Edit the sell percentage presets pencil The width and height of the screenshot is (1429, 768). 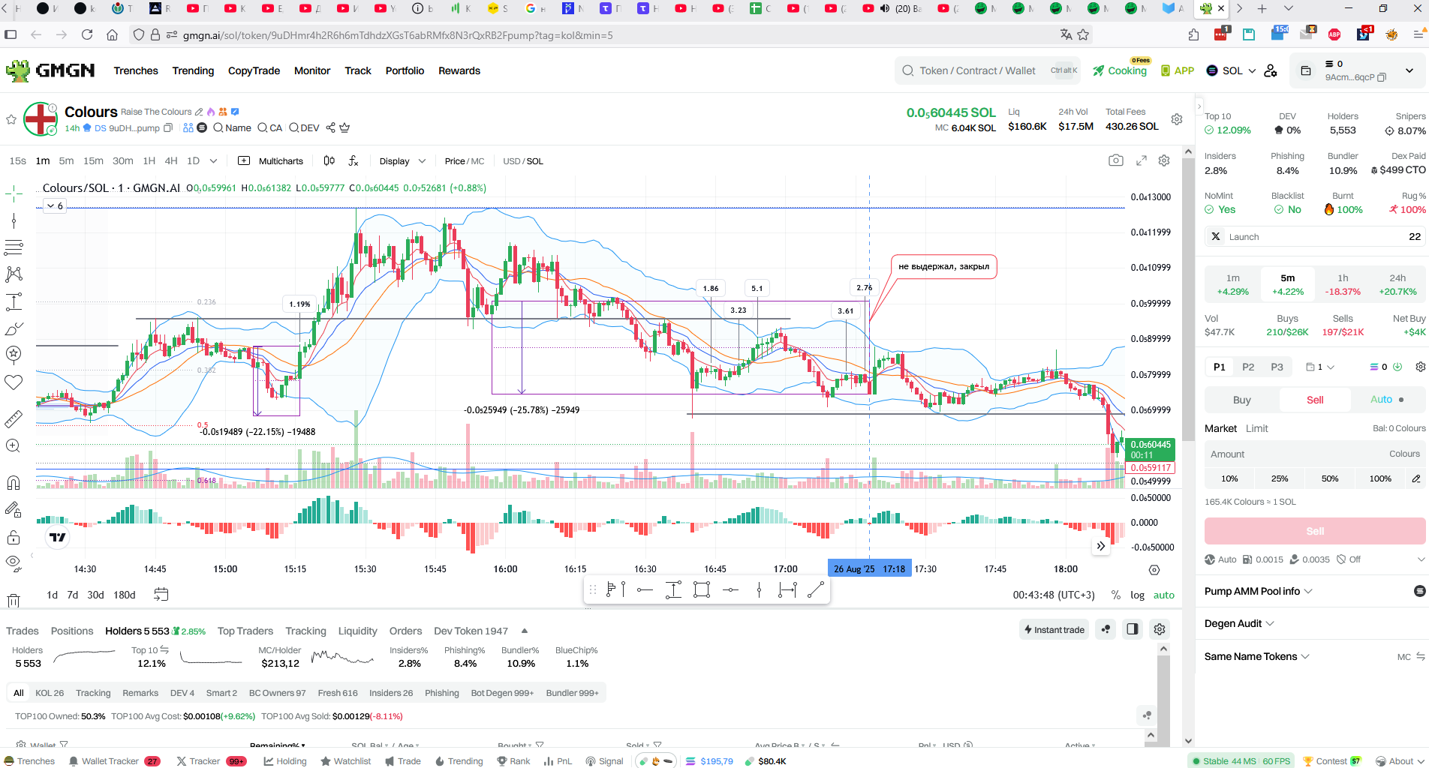coord(1416,478)
